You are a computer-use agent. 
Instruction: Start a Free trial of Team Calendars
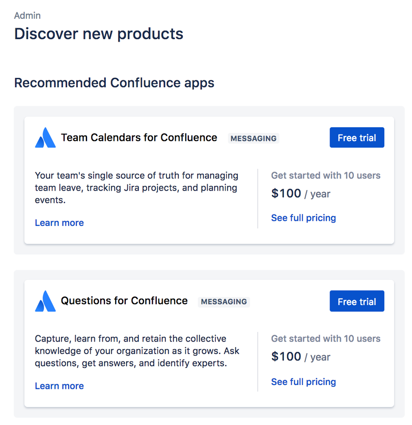point(356,137)
